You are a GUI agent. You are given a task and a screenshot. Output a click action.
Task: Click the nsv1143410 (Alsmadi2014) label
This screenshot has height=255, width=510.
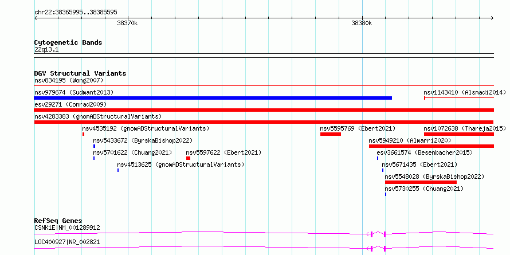465,92
